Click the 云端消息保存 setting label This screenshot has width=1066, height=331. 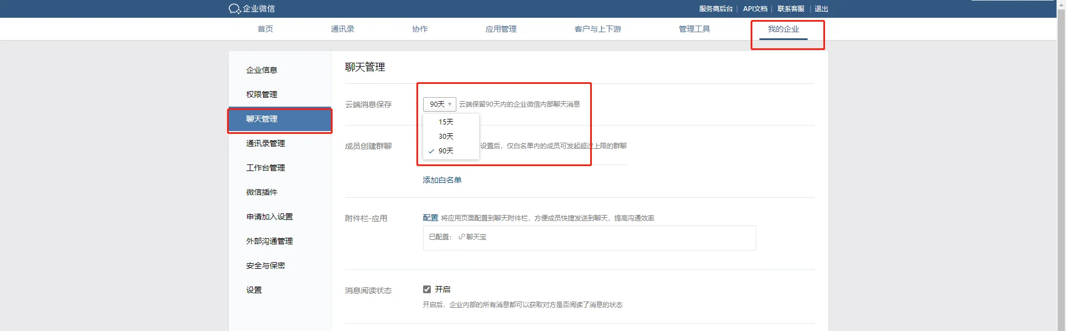click(x=368, y=104)
